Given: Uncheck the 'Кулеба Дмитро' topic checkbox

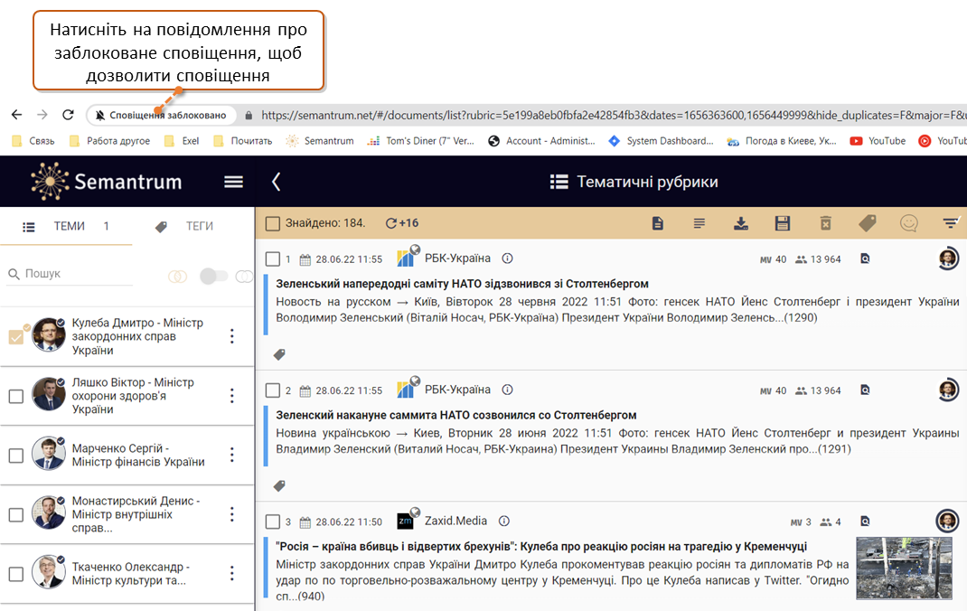Looking at the screenshot, I should 16,336.
